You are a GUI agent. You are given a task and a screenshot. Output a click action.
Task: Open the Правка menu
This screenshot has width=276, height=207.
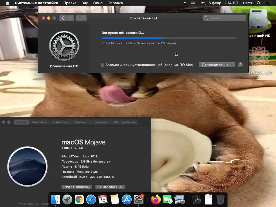(70, 3)
